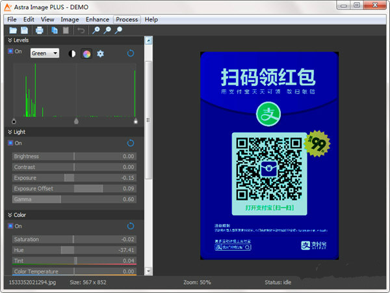This screenshot has height=293, width=390.
Task: Toggle the Color On checkbox
Action: (10, 226)
